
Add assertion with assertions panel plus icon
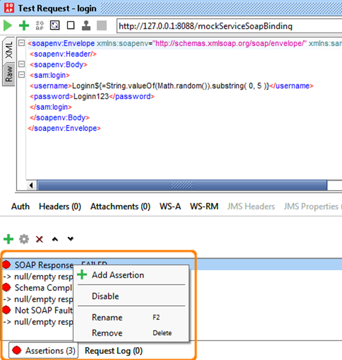(x=9, y=239)
